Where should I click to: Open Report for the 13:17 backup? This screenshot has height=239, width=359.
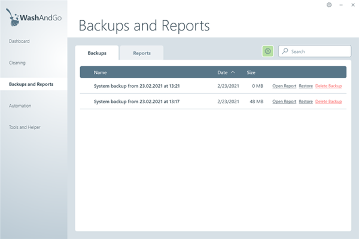pyautogui.click(x=284, y=102)
